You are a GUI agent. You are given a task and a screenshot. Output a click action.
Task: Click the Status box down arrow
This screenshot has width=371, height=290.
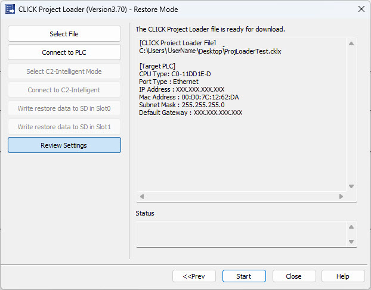tap(351, 242)
